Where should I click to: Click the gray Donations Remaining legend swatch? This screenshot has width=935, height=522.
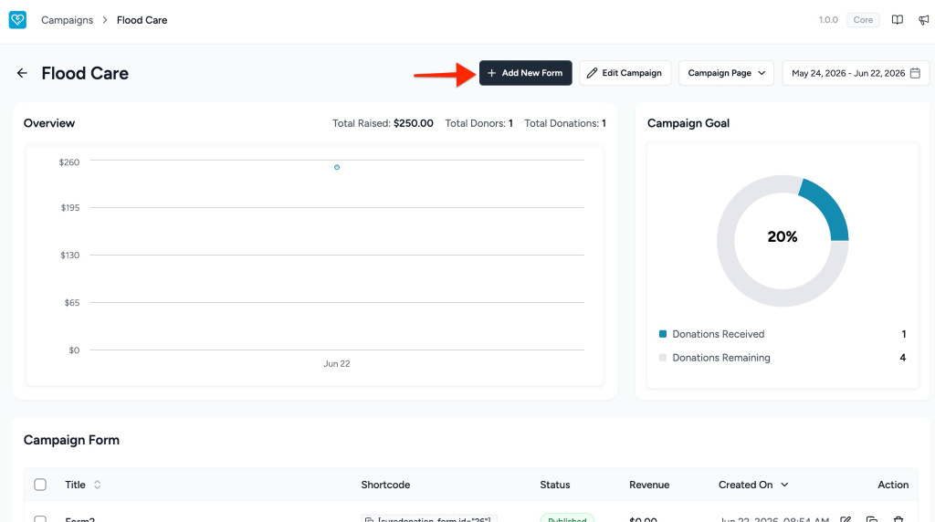pyautogui.click(x=663, y=358)
